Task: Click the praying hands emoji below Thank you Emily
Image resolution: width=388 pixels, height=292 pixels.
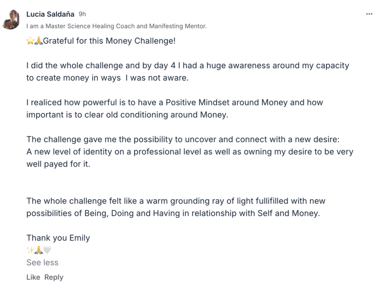Action: 38,250
